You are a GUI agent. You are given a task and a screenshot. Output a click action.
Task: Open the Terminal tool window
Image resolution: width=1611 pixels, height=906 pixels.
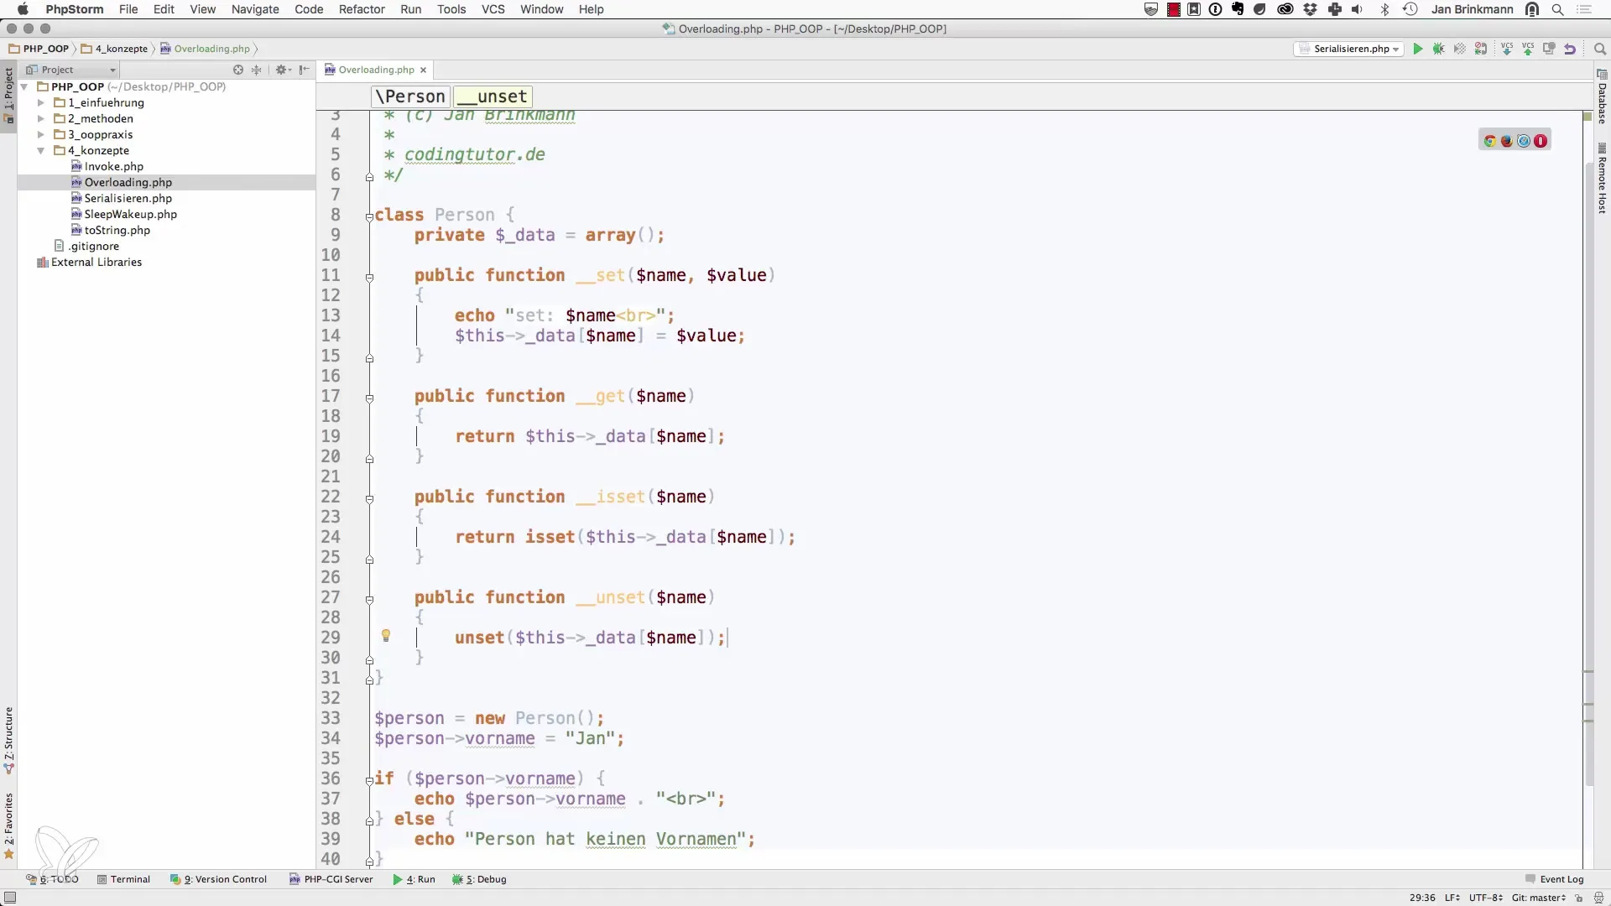pos(124,879)
